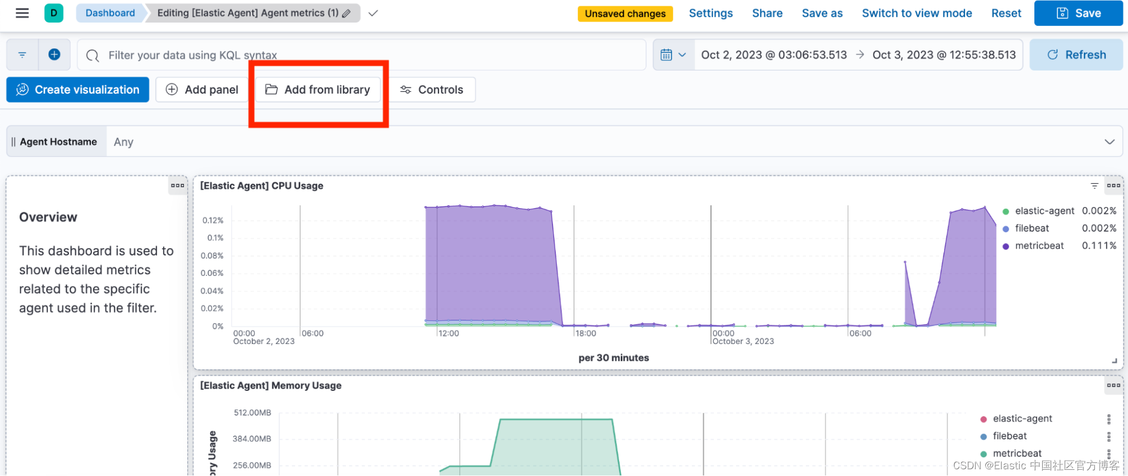Screen dimensions: 1128x476
Task: Click the Overview heading text
Action: tap(48, 217)
